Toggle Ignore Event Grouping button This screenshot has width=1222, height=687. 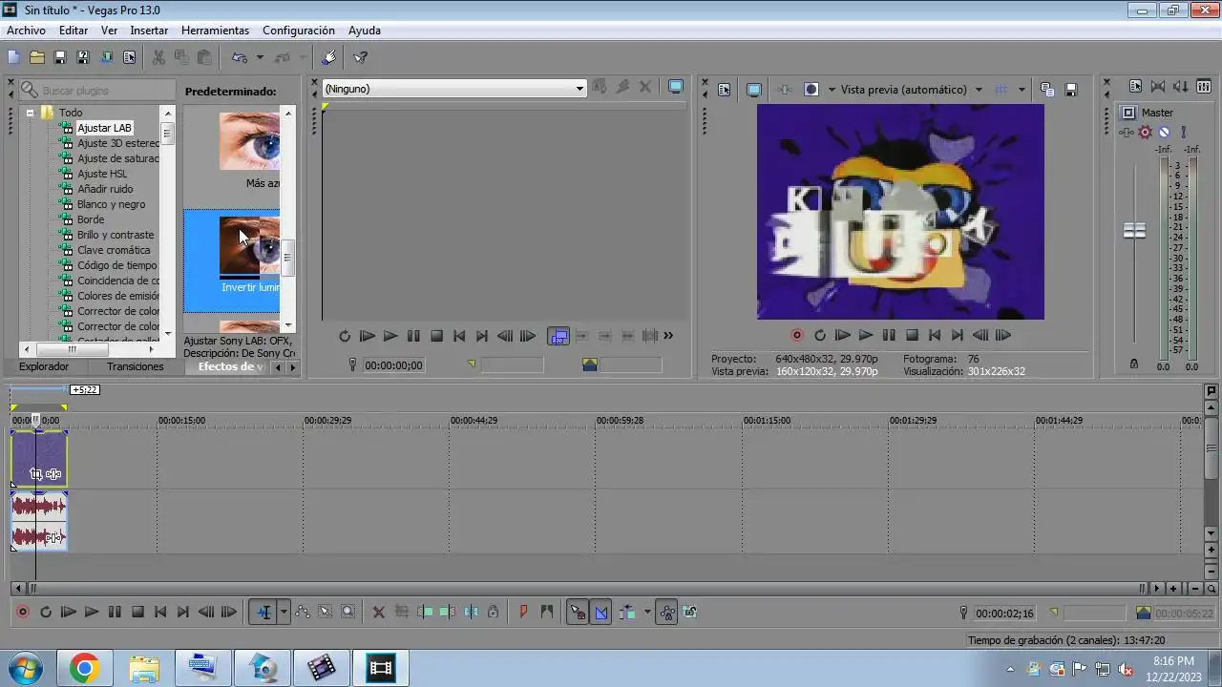690,613
